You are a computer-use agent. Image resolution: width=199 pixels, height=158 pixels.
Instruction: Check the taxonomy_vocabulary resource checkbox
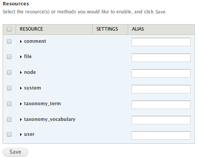9,119
